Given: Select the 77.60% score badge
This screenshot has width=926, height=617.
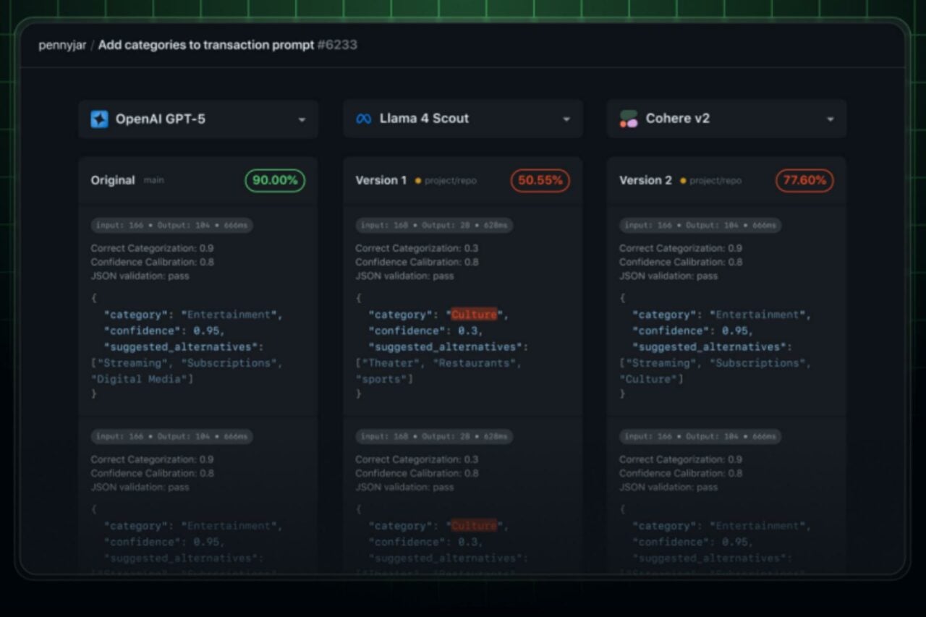Looking at the screenshot, I should point(804,181).
